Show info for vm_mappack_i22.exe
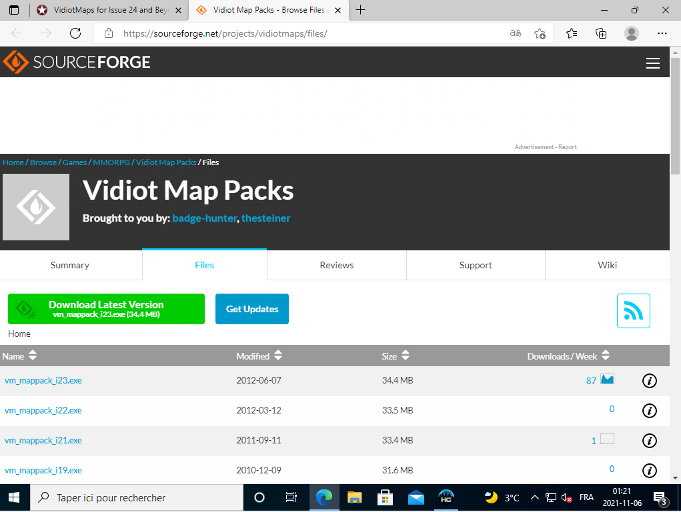This screenshot has width=681, height=512. [x=649, y=411]
